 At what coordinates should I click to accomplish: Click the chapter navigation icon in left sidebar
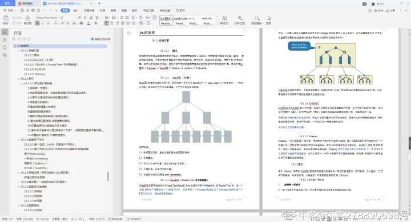tap(5, 40)
